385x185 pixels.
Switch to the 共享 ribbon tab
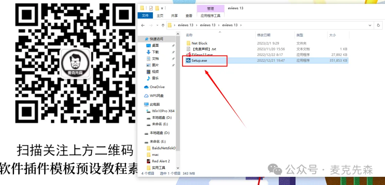pos(175,16)
